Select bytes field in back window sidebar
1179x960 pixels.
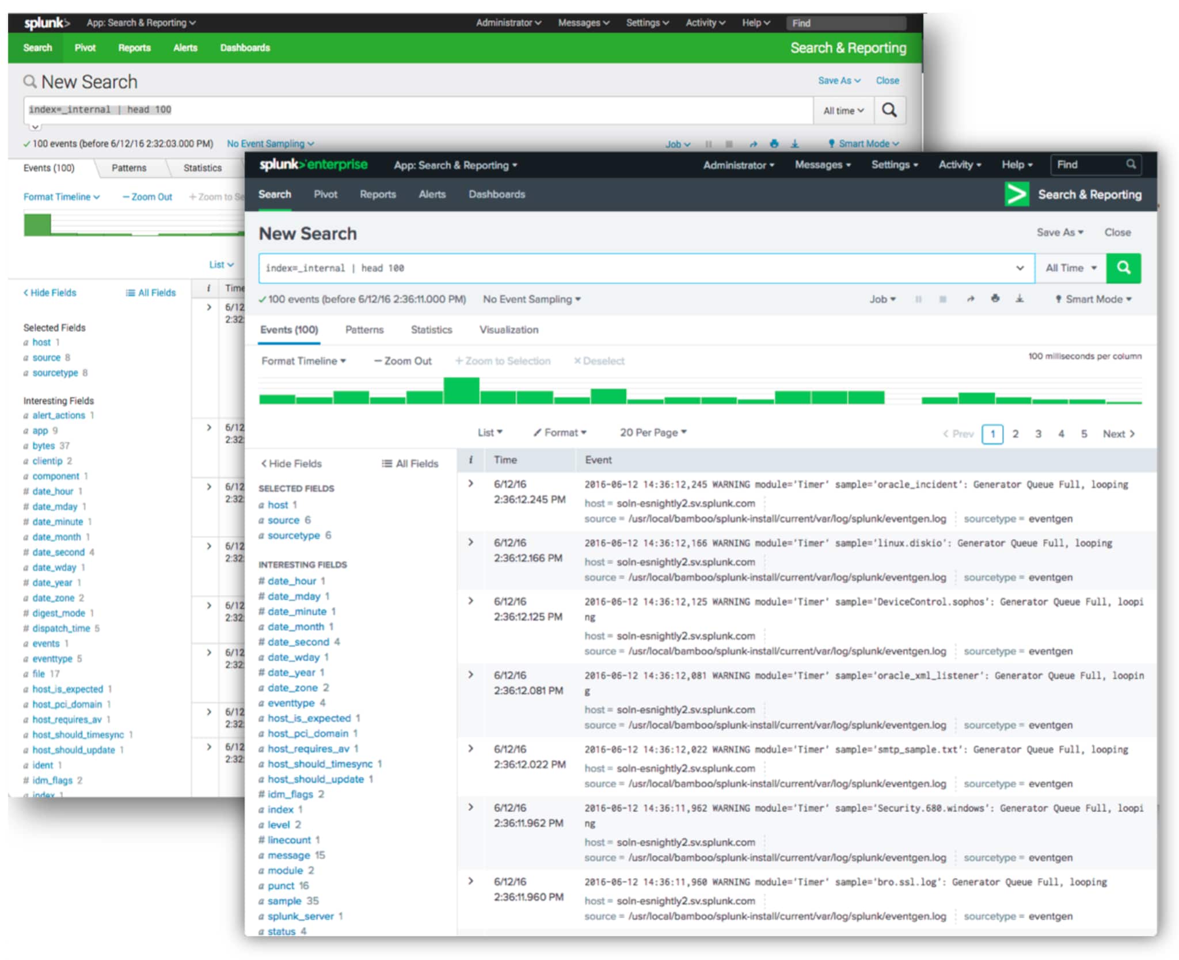tap(43, 445)
